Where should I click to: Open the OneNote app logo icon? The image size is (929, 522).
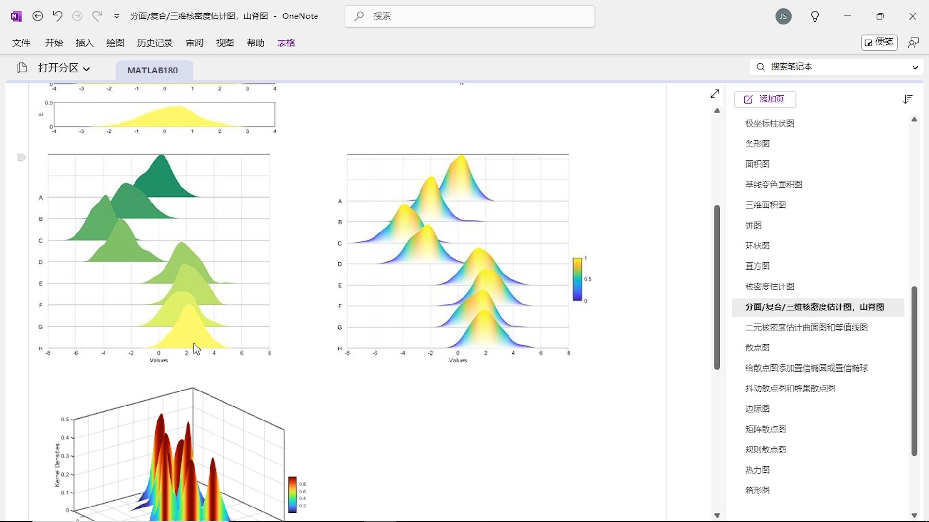click(x=16, y=16)
